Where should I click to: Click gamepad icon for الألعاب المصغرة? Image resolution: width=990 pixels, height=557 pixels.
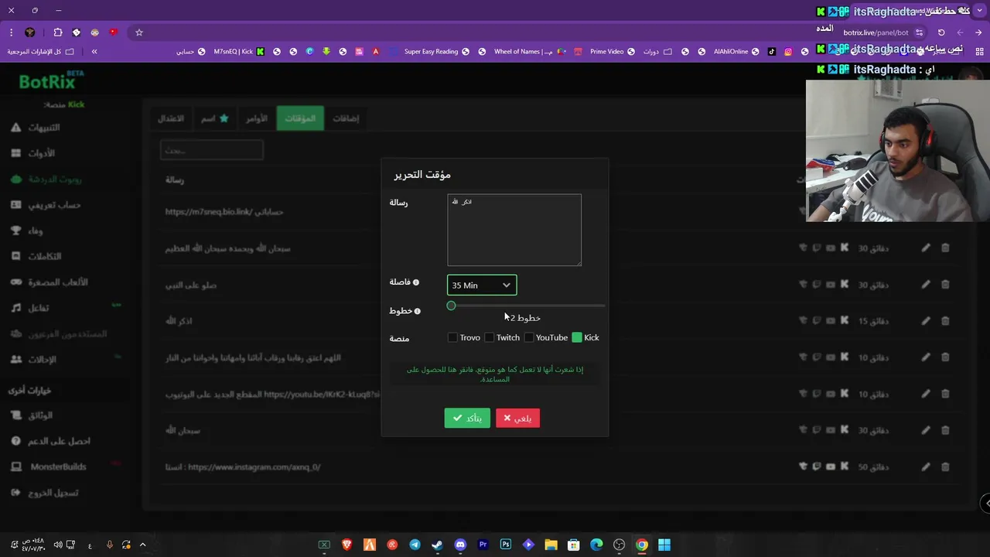(x=15, y=282)
